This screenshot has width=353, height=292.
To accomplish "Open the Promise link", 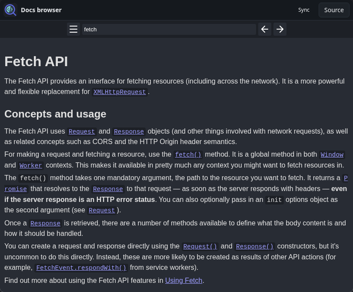I will (x=16, y=189).
